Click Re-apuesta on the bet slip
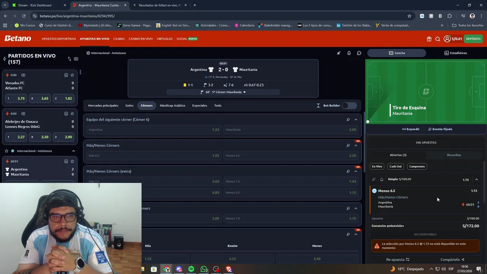This screenshot has width=487, height=274. point(398,260)
